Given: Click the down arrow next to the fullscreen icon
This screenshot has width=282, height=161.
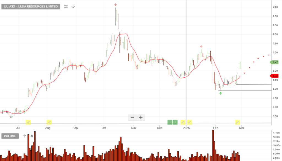Looking at the screenshot, I should pyautogui.click(x=73, y=7).
